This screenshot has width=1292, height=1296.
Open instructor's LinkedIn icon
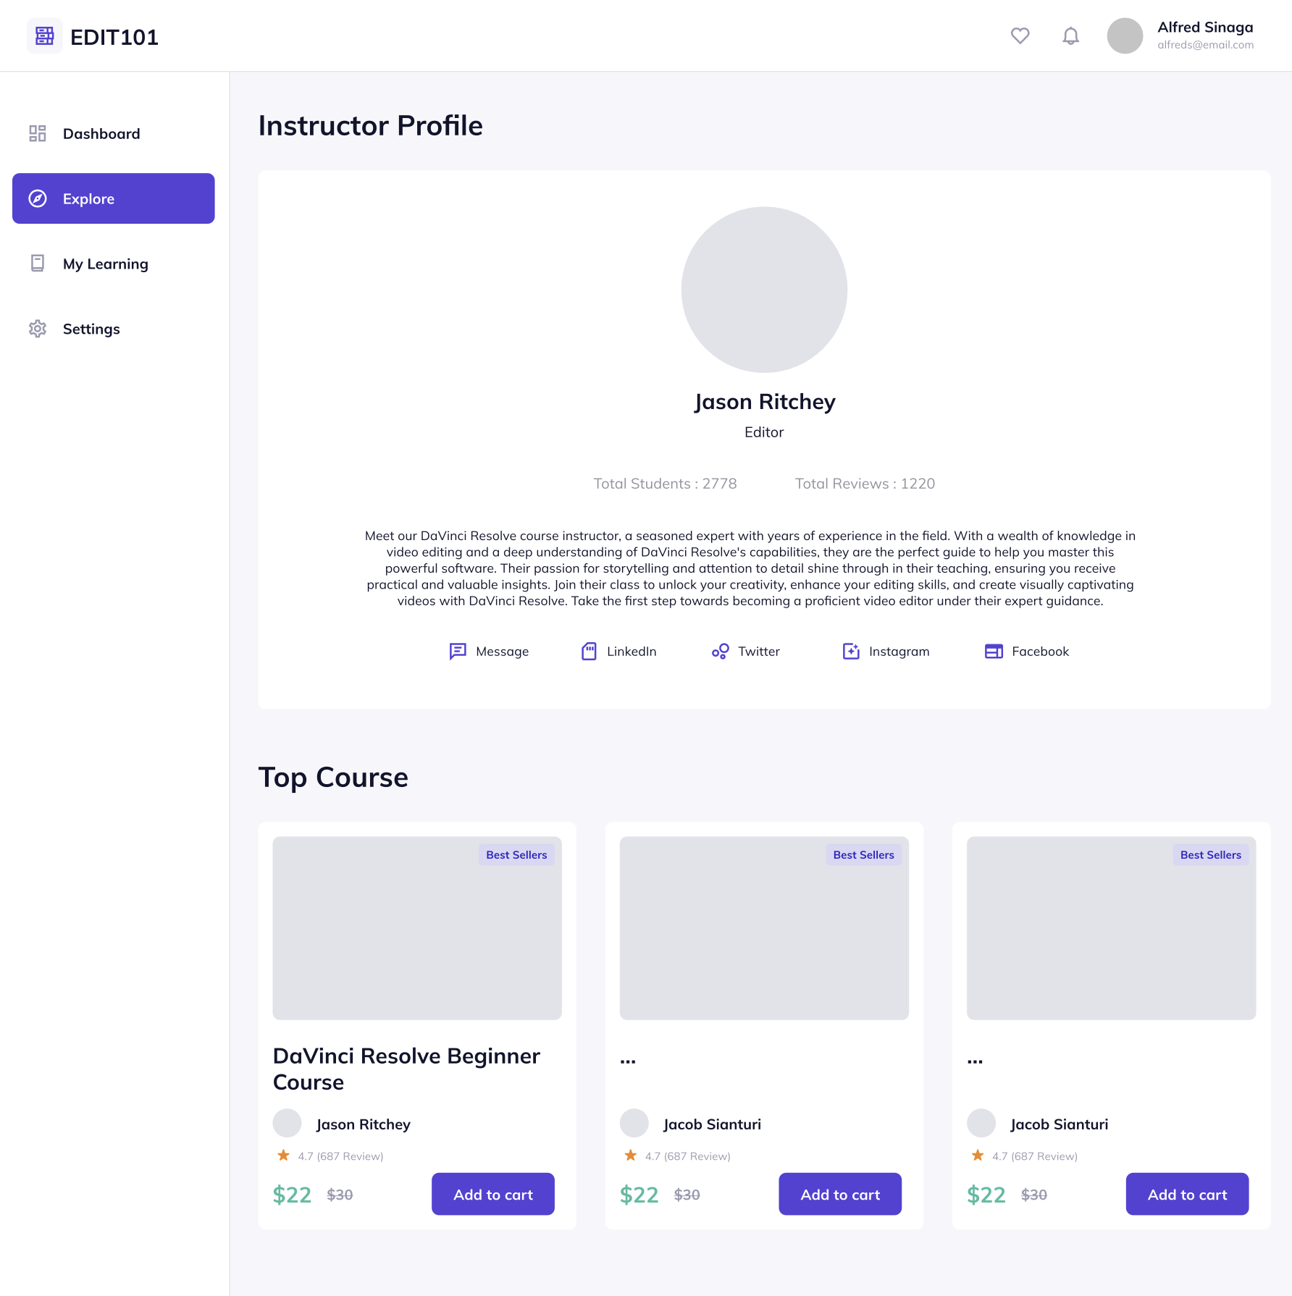[590, 652]
